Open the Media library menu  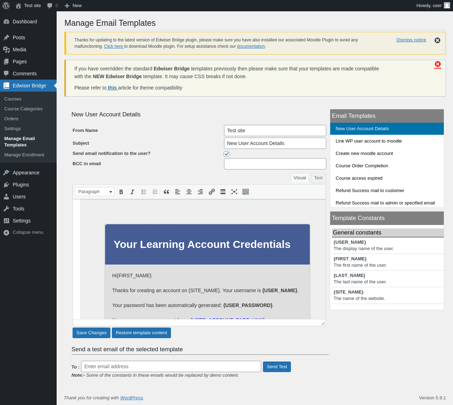[28, 50]
